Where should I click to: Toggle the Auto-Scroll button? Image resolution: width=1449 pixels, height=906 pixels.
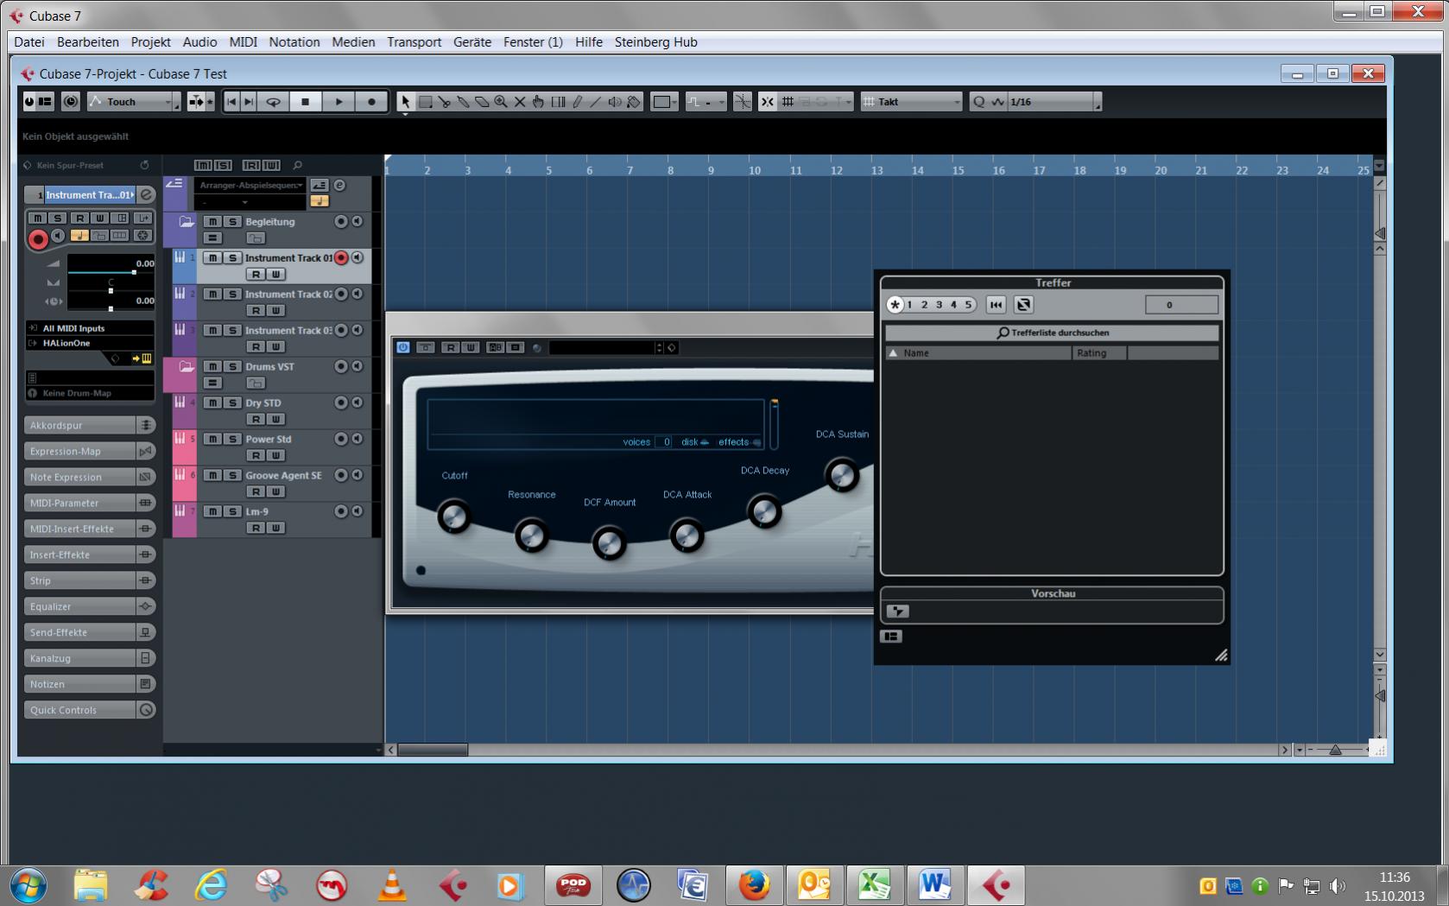(196, 102)
